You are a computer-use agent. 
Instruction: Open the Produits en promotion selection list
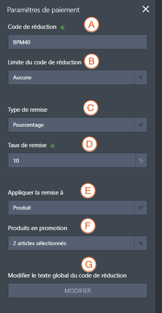click(78, 243)
